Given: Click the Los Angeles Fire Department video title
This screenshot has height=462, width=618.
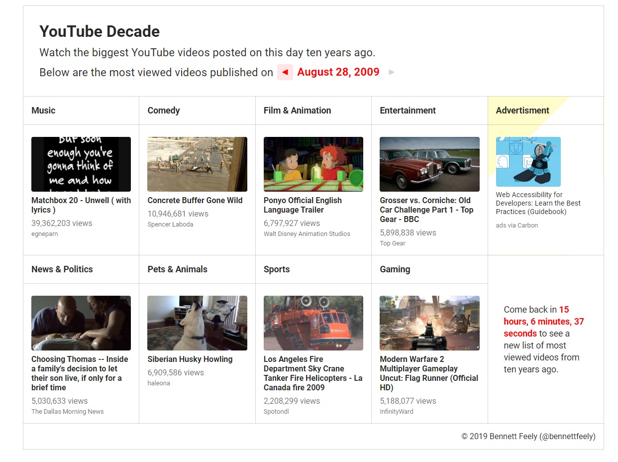Looking at the screenshot, I should pyautogui.click(x=312, y=373).
